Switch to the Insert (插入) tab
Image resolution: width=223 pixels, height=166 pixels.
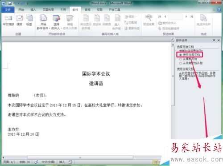tap(33, 10)
